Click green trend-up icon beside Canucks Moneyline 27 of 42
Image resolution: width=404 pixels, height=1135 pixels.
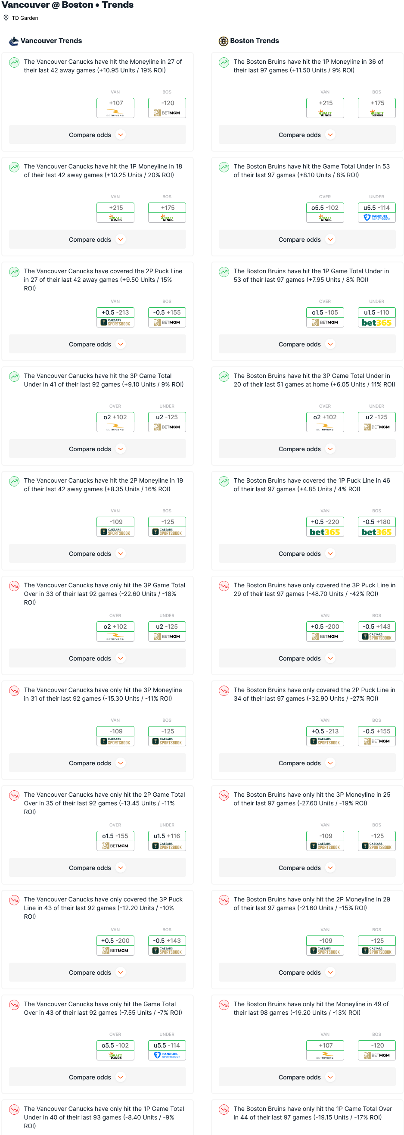point(15,62)
